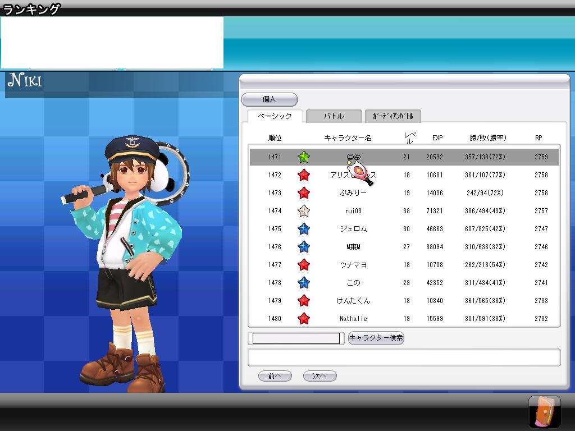Click the exit door icon
575x431 pixels.
(544, 411)
